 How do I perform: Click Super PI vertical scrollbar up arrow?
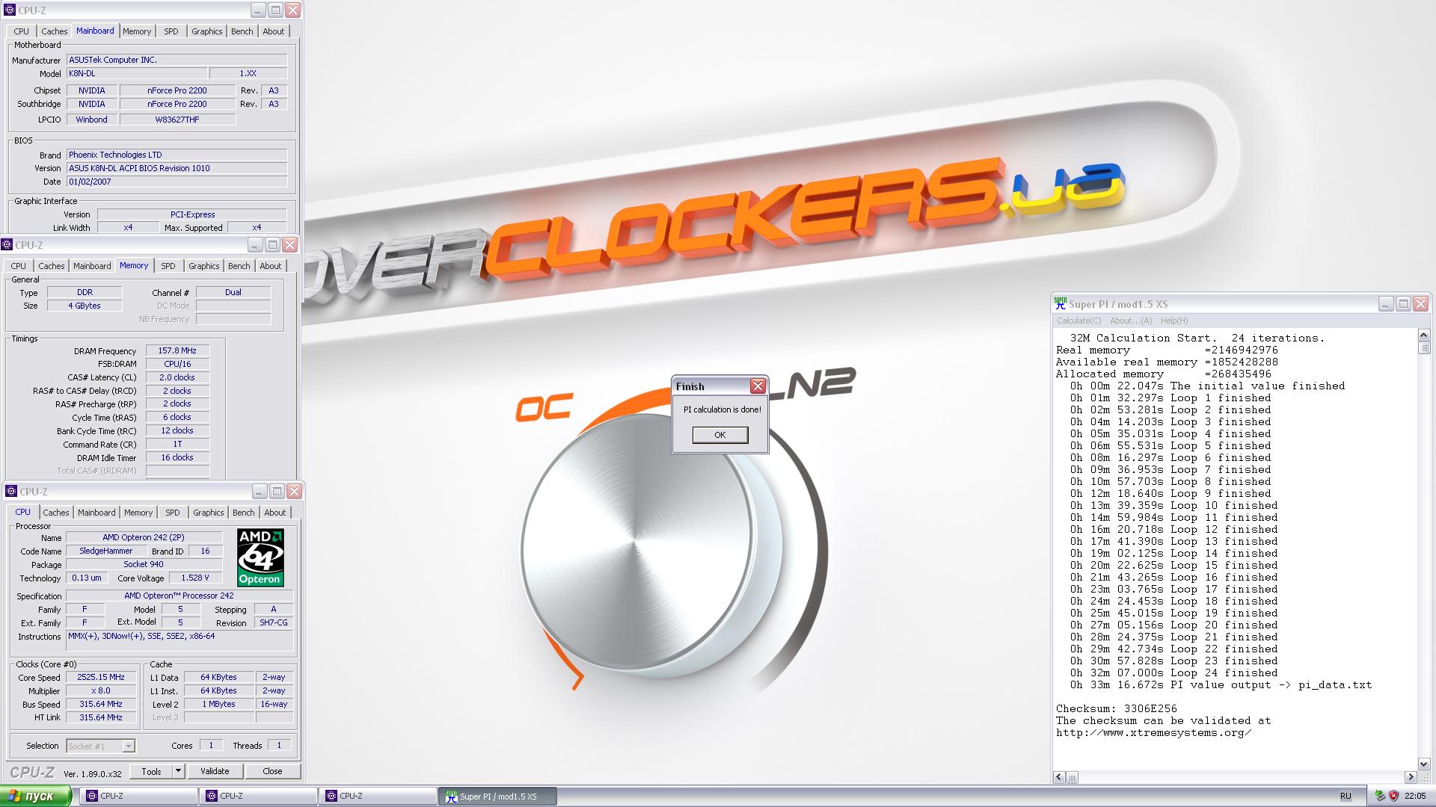tap(1423, 336)
